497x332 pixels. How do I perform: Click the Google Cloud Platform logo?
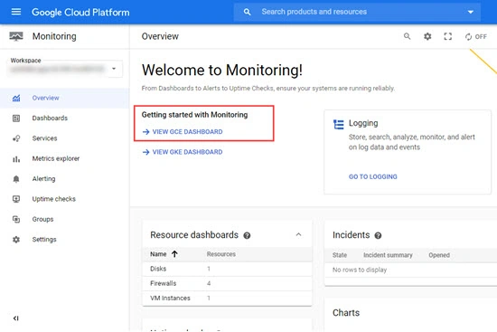click(80, 13)
